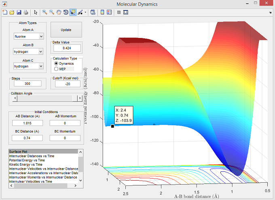Click the data tip box showing X: 2.4

coord(124,115)
